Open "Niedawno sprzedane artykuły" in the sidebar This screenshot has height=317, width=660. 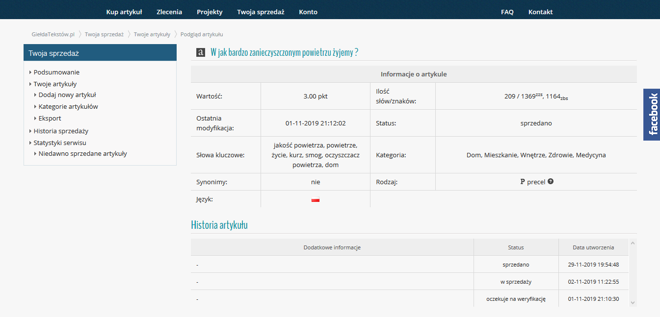pyautogui.click(x=81, y=153)
